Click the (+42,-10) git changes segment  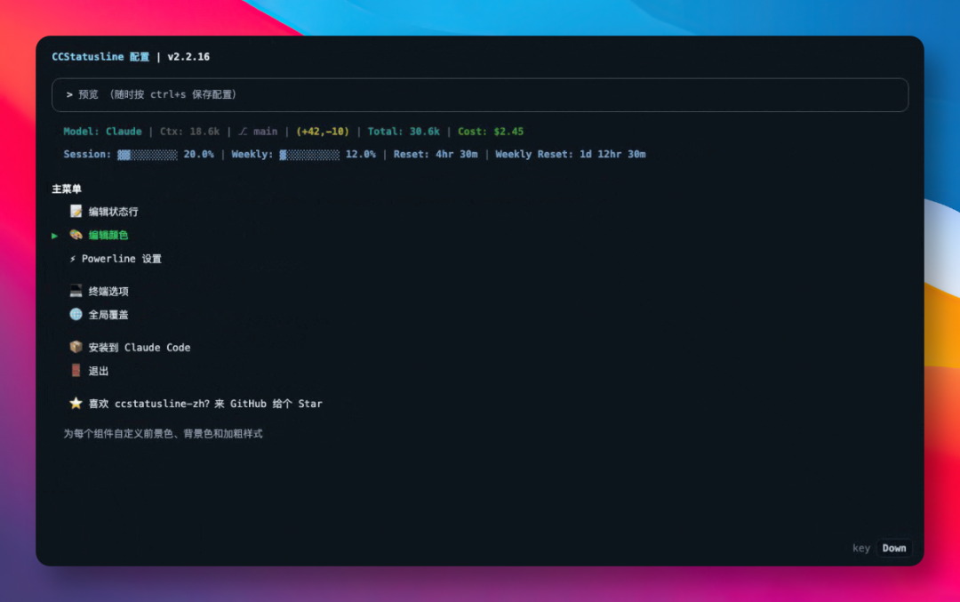pyautogui.click(x=323, y=131)
